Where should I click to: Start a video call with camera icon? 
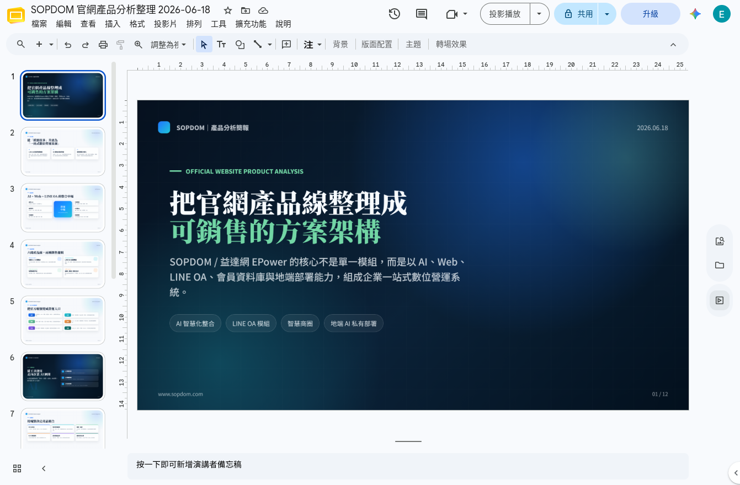click(x=452, y=14)
